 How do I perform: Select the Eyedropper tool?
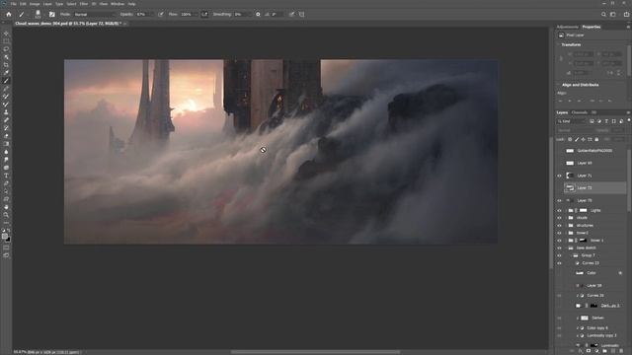(x=6, y=73)
